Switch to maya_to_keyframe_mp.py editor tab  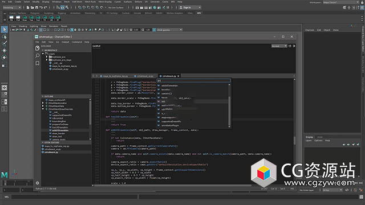click(114, 76)
